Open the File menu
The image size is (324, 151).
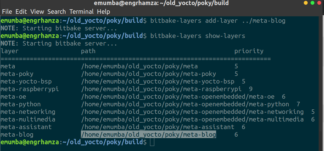click(x=7, y=11)
